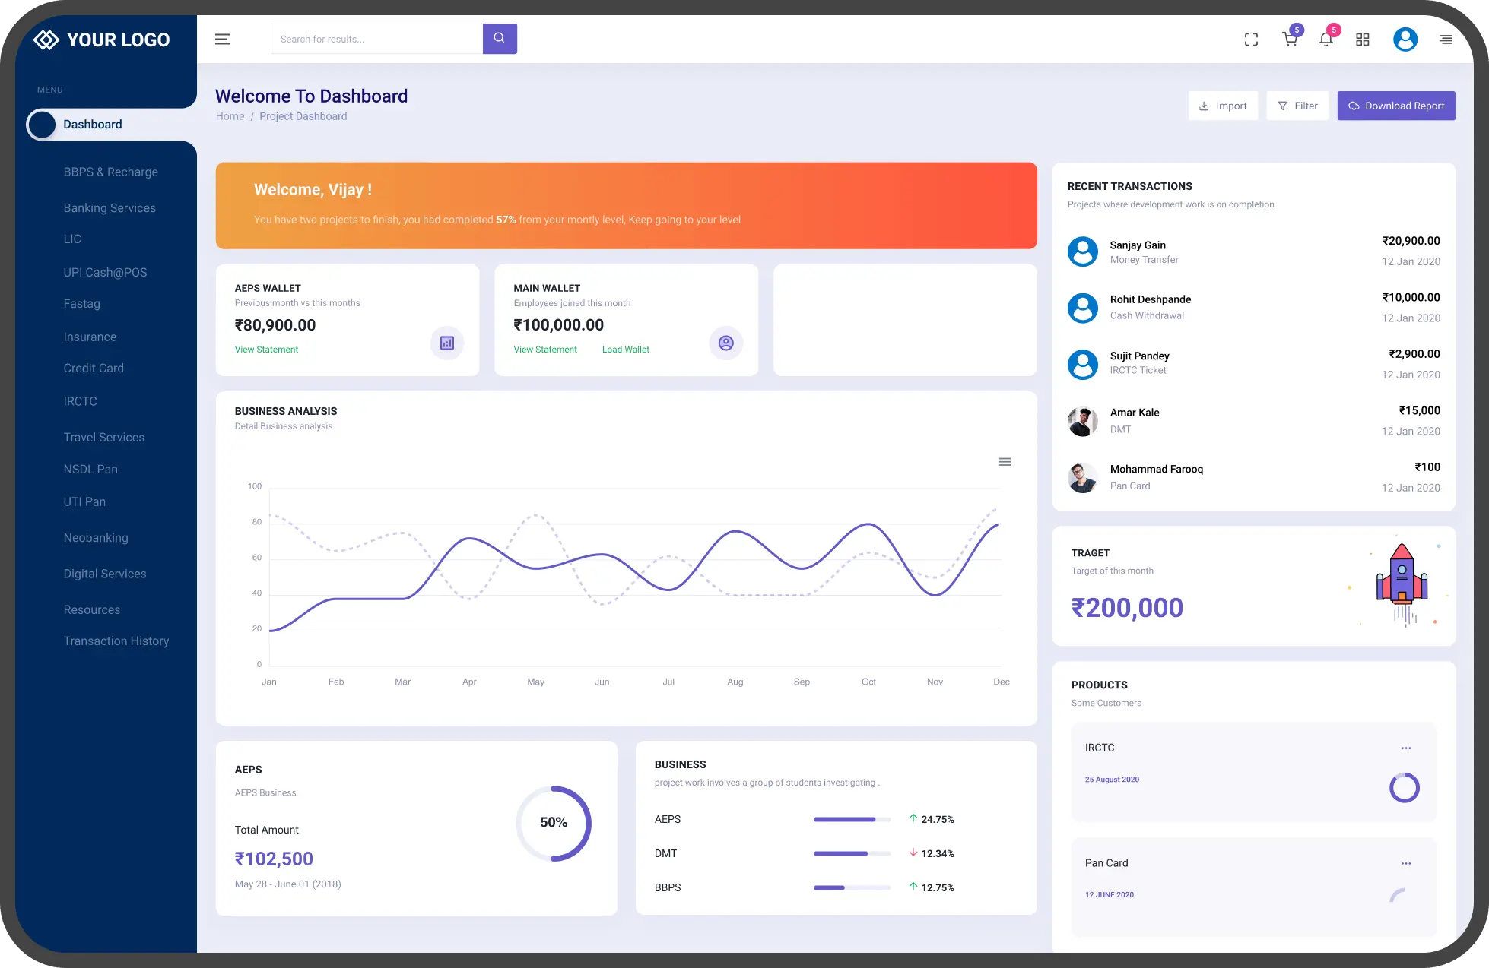Toggle the right sidebar lines icon
The image size is (1489, 968).
pyautogui.click(x=1446, y=40)
